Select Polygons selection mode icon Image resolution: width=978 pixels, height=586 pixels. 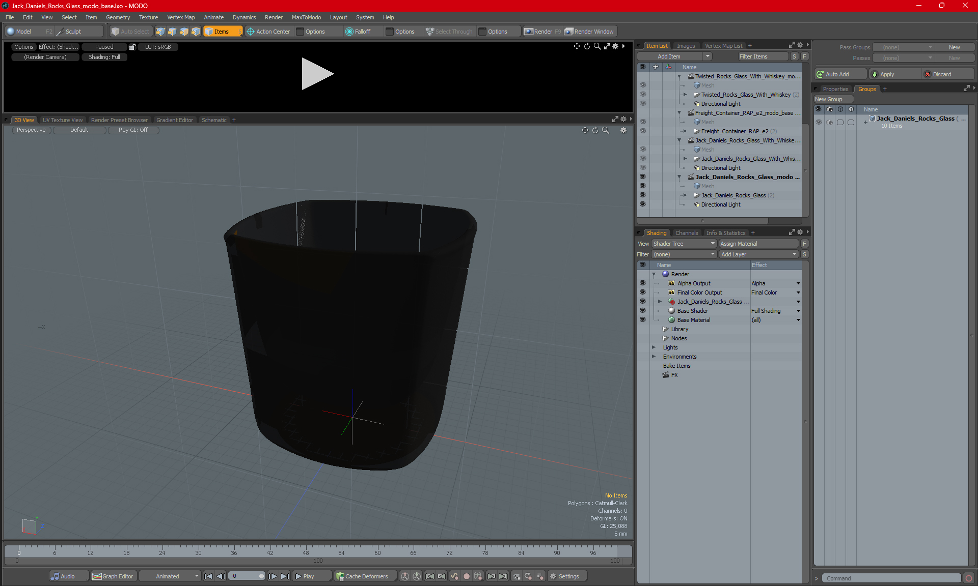click(x=184, y=32)
